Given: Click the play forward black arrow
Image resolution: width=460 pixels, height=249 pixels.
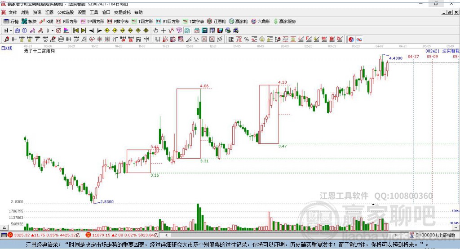Looking at the screenshot, I should click(x=99, y=30).
